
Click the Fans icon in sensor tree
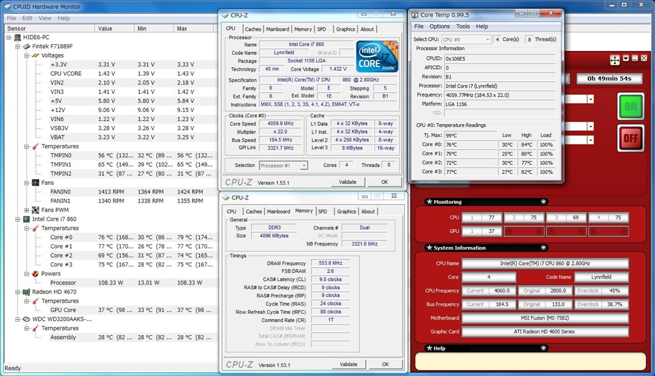(x=35, y=183)
